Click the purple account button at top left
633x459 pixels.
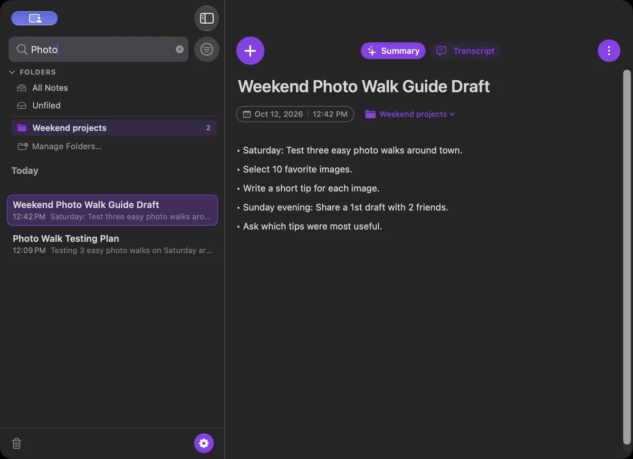[x=34, y=18]
